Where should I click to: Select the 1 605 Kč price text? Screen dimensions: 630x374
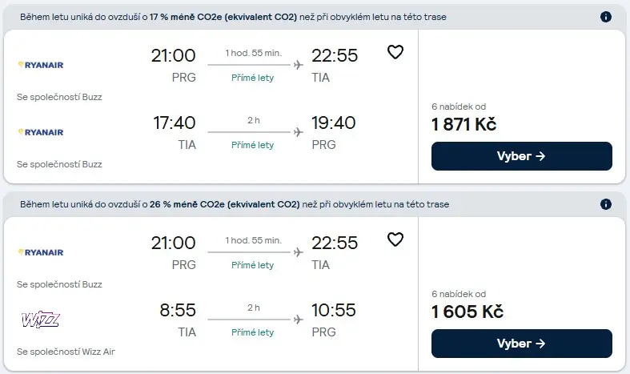[x=467, y=312]
